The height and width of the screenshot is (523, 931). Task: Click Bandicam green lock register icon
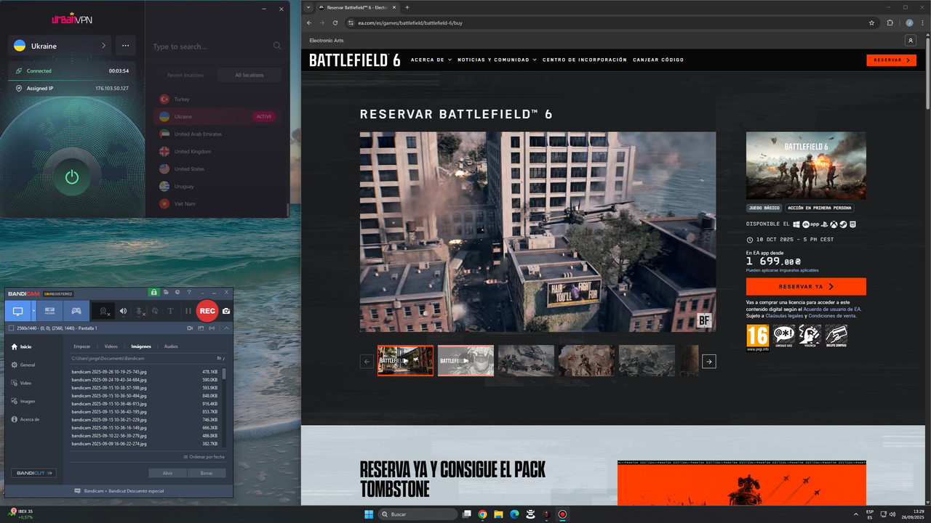[154, 292]
